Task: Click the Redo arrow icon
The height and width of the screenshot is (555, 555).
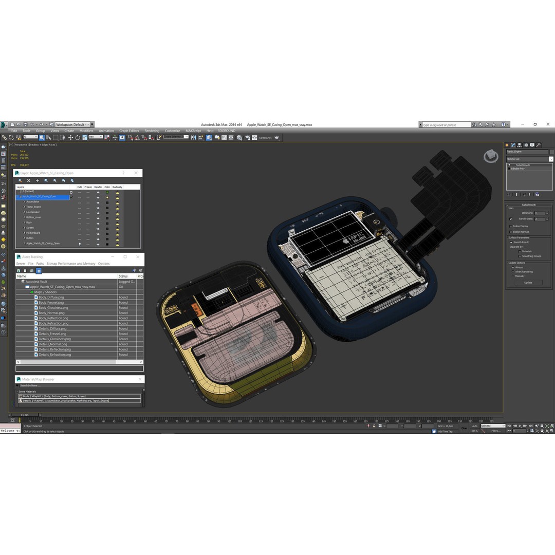Action: click(42, 124)
